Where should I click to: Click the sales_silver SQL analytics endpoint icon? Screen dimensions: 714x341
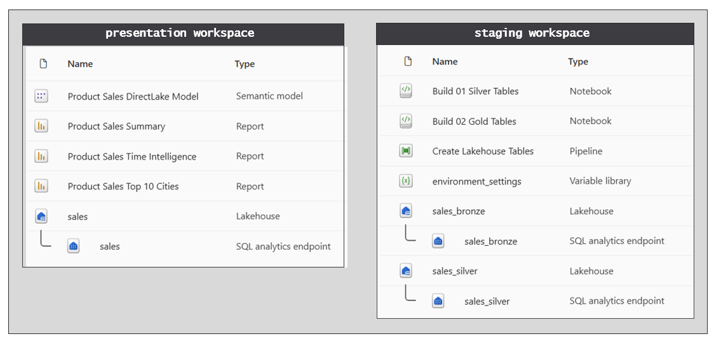[438, 301]
